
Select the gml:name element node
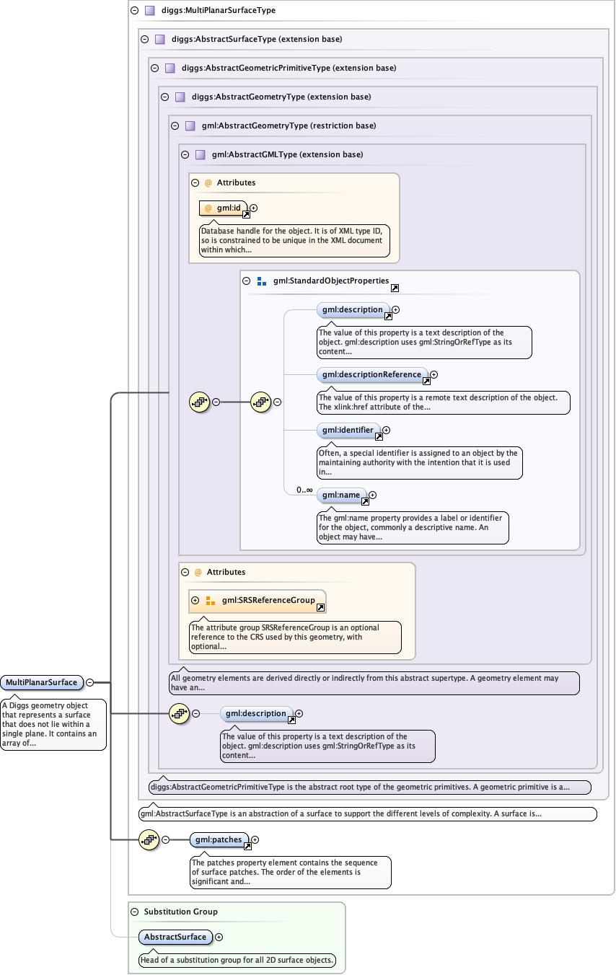pyautogui.click(x=340, y=495)
